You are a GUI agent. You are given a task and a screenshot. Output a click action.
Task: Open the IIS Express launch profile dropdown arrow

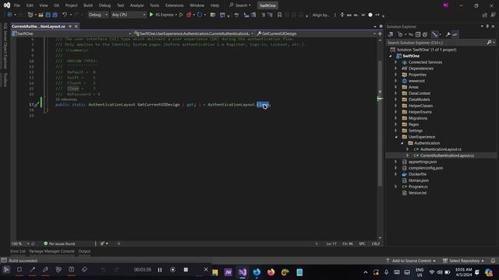click(176, 15)
